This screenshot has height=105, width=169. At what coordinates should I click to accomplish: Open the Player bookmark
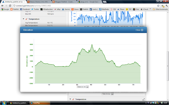click(121, 9)
